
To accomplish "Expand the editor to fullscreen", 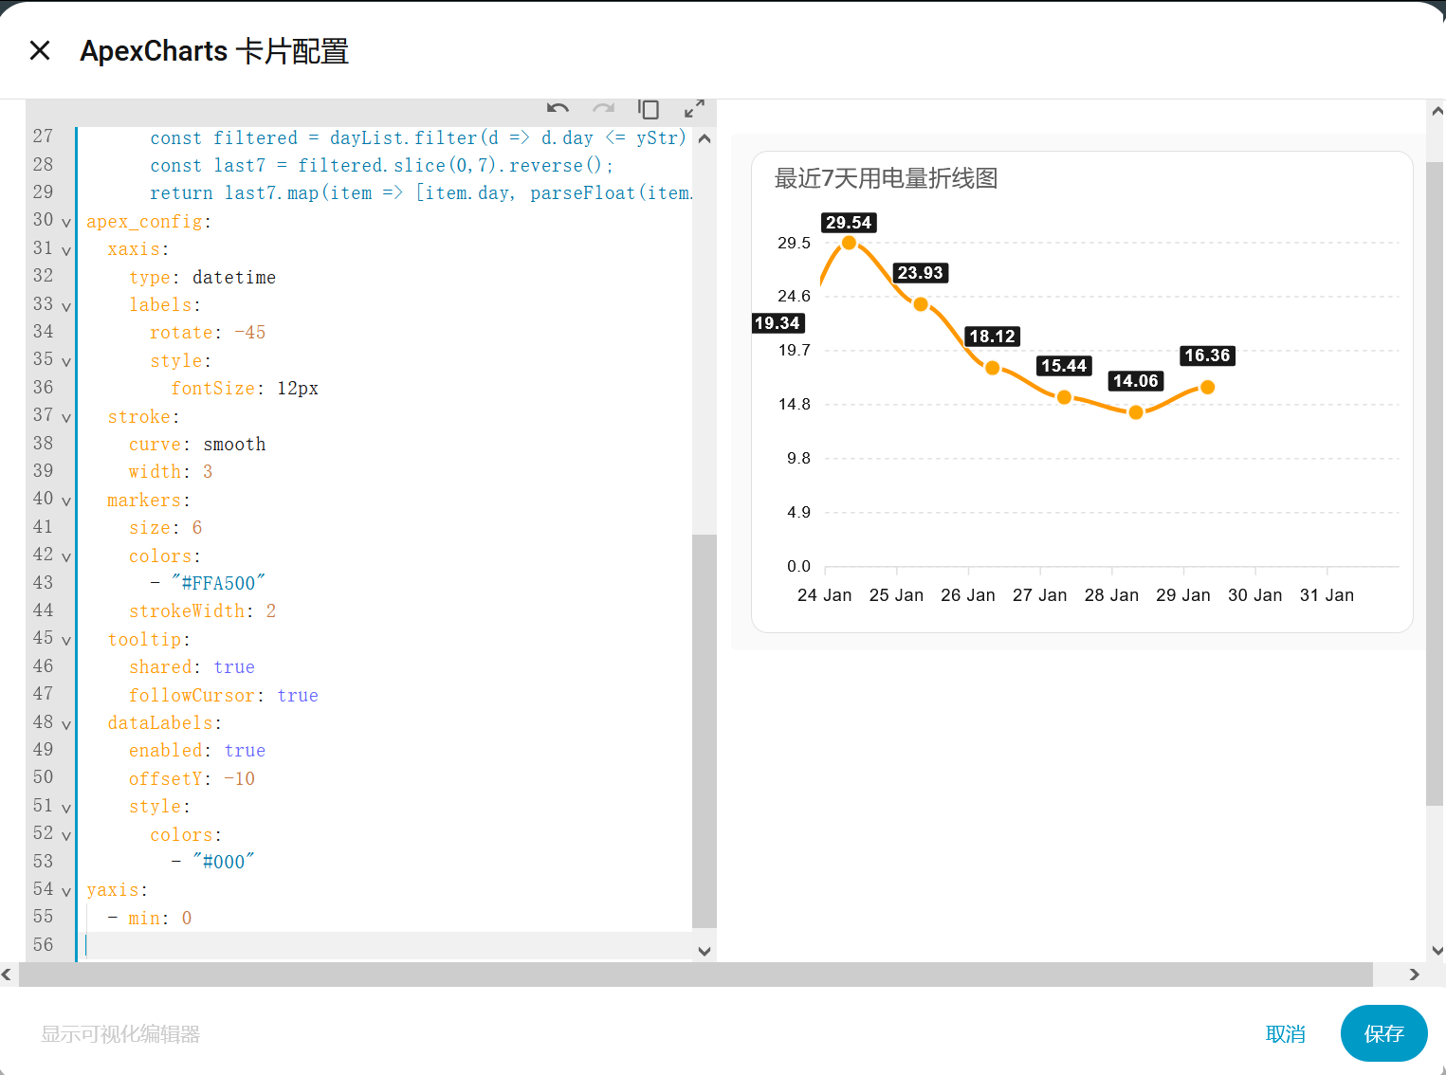I will 694,108.
